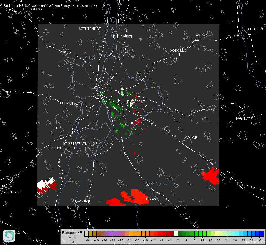Click the legend value -36

pos(104,240)
